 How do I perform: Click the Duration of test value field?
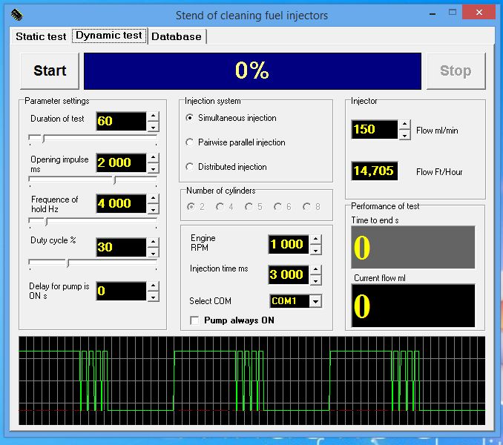[x=121, y=121]
